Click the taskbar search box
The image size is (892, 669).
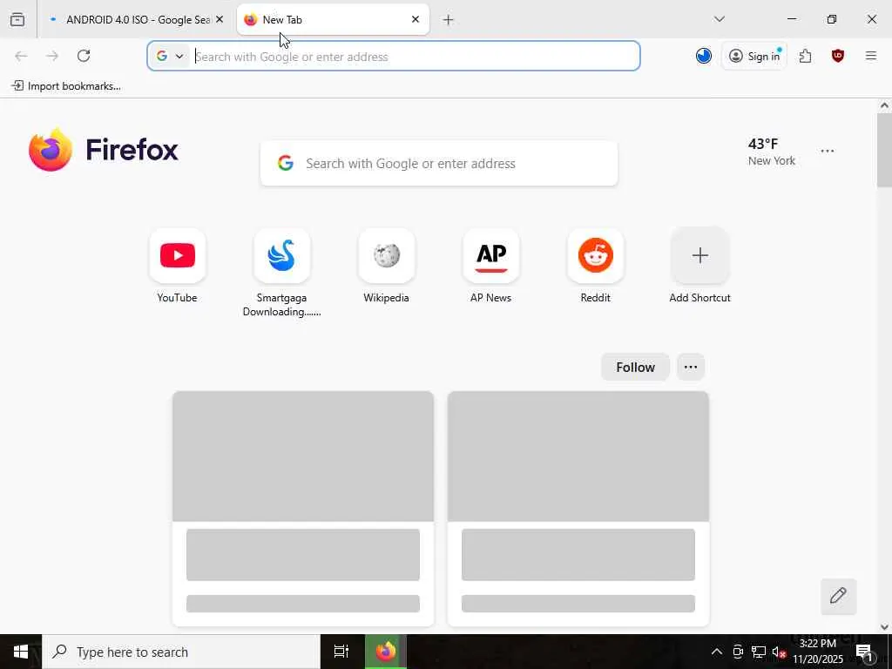point(181,652)
